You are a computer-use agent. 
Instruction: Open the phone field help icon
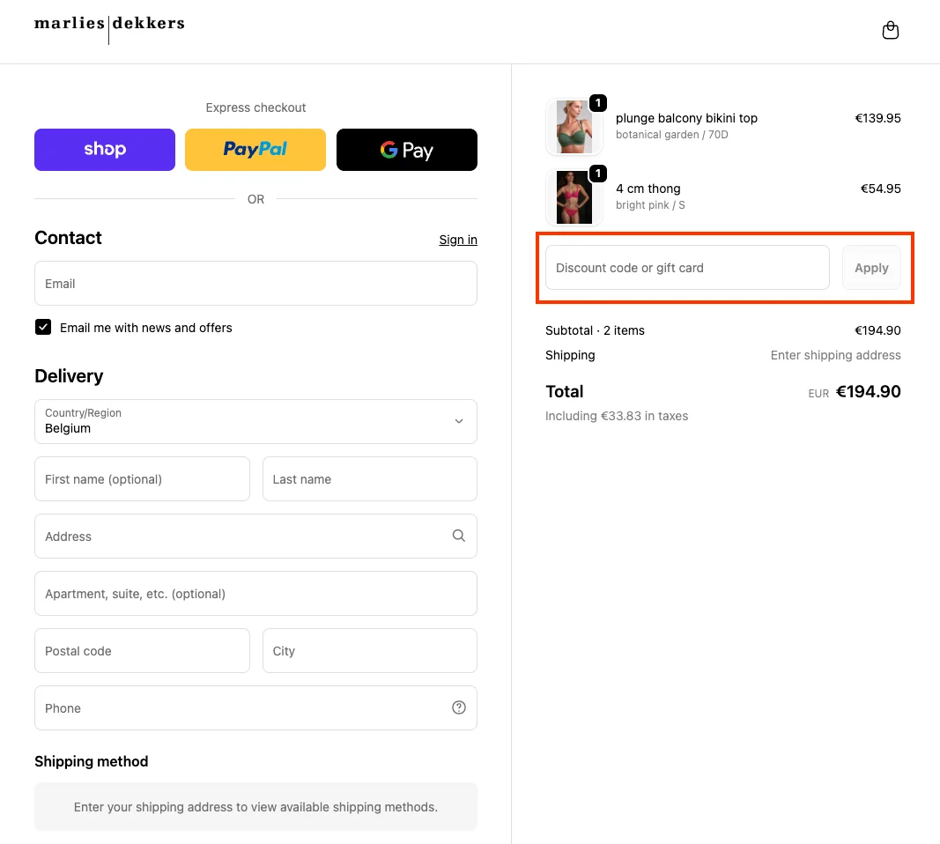pyautogui.click(x=459, y=708)
